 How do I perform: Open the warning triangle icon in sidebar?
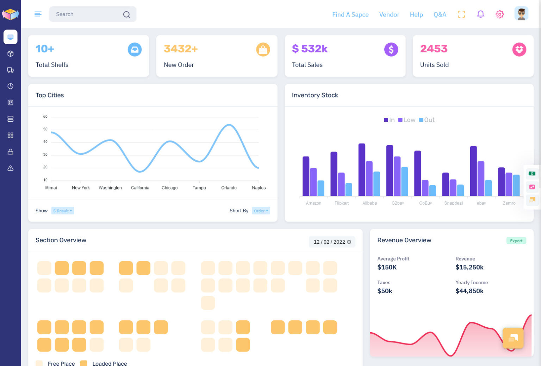pyautogui.click(x=11, y=168)
